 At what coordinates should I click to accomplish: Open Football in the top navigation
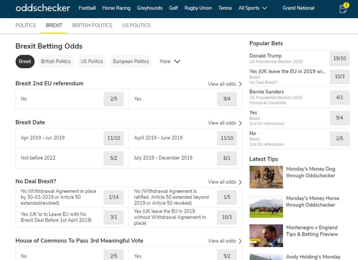click(x=87, y=8)
